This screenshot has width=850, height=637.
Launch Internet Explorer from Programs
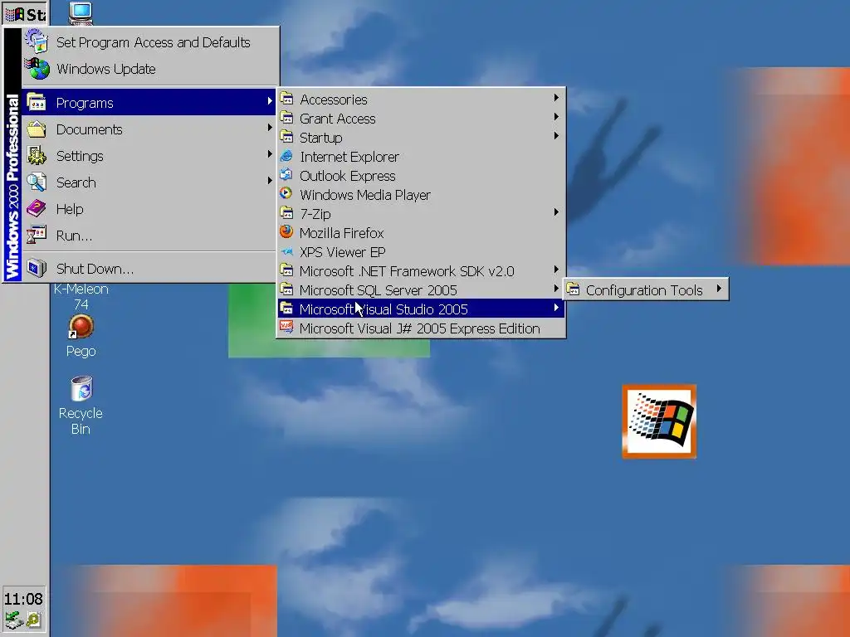[421, 157]
